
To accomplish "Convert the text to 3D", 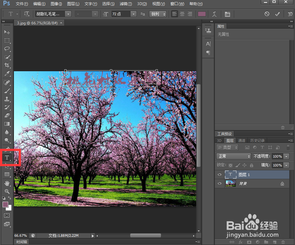I will 290,14.
